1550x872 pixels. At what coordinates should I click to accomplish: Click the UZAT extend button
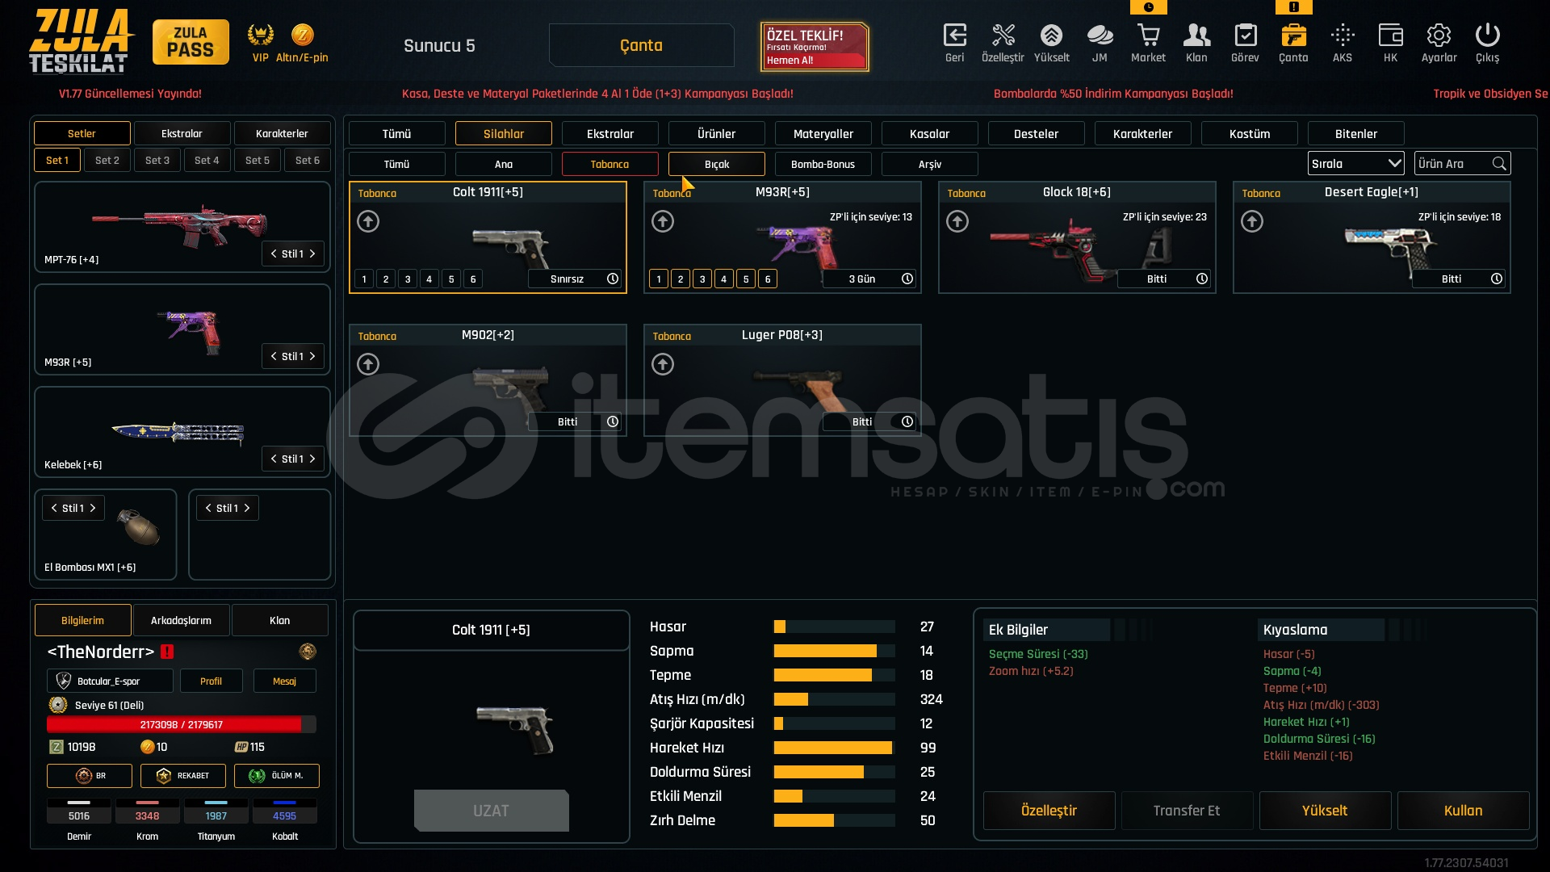[x=491, y=811]
